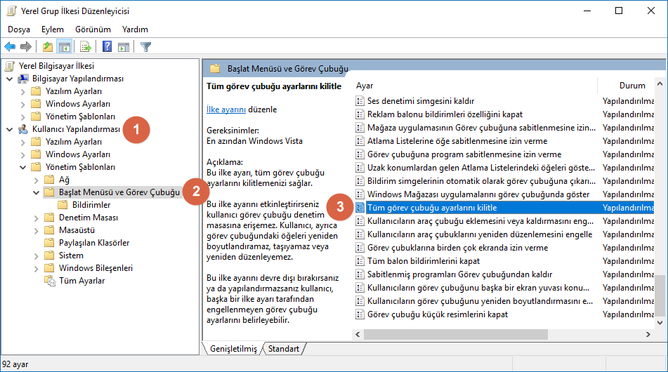Click the policy icon beside Tüm balon bildirimlerini kapat
Viewport: 668px width, 372px height.
click(x=360, y=261)
